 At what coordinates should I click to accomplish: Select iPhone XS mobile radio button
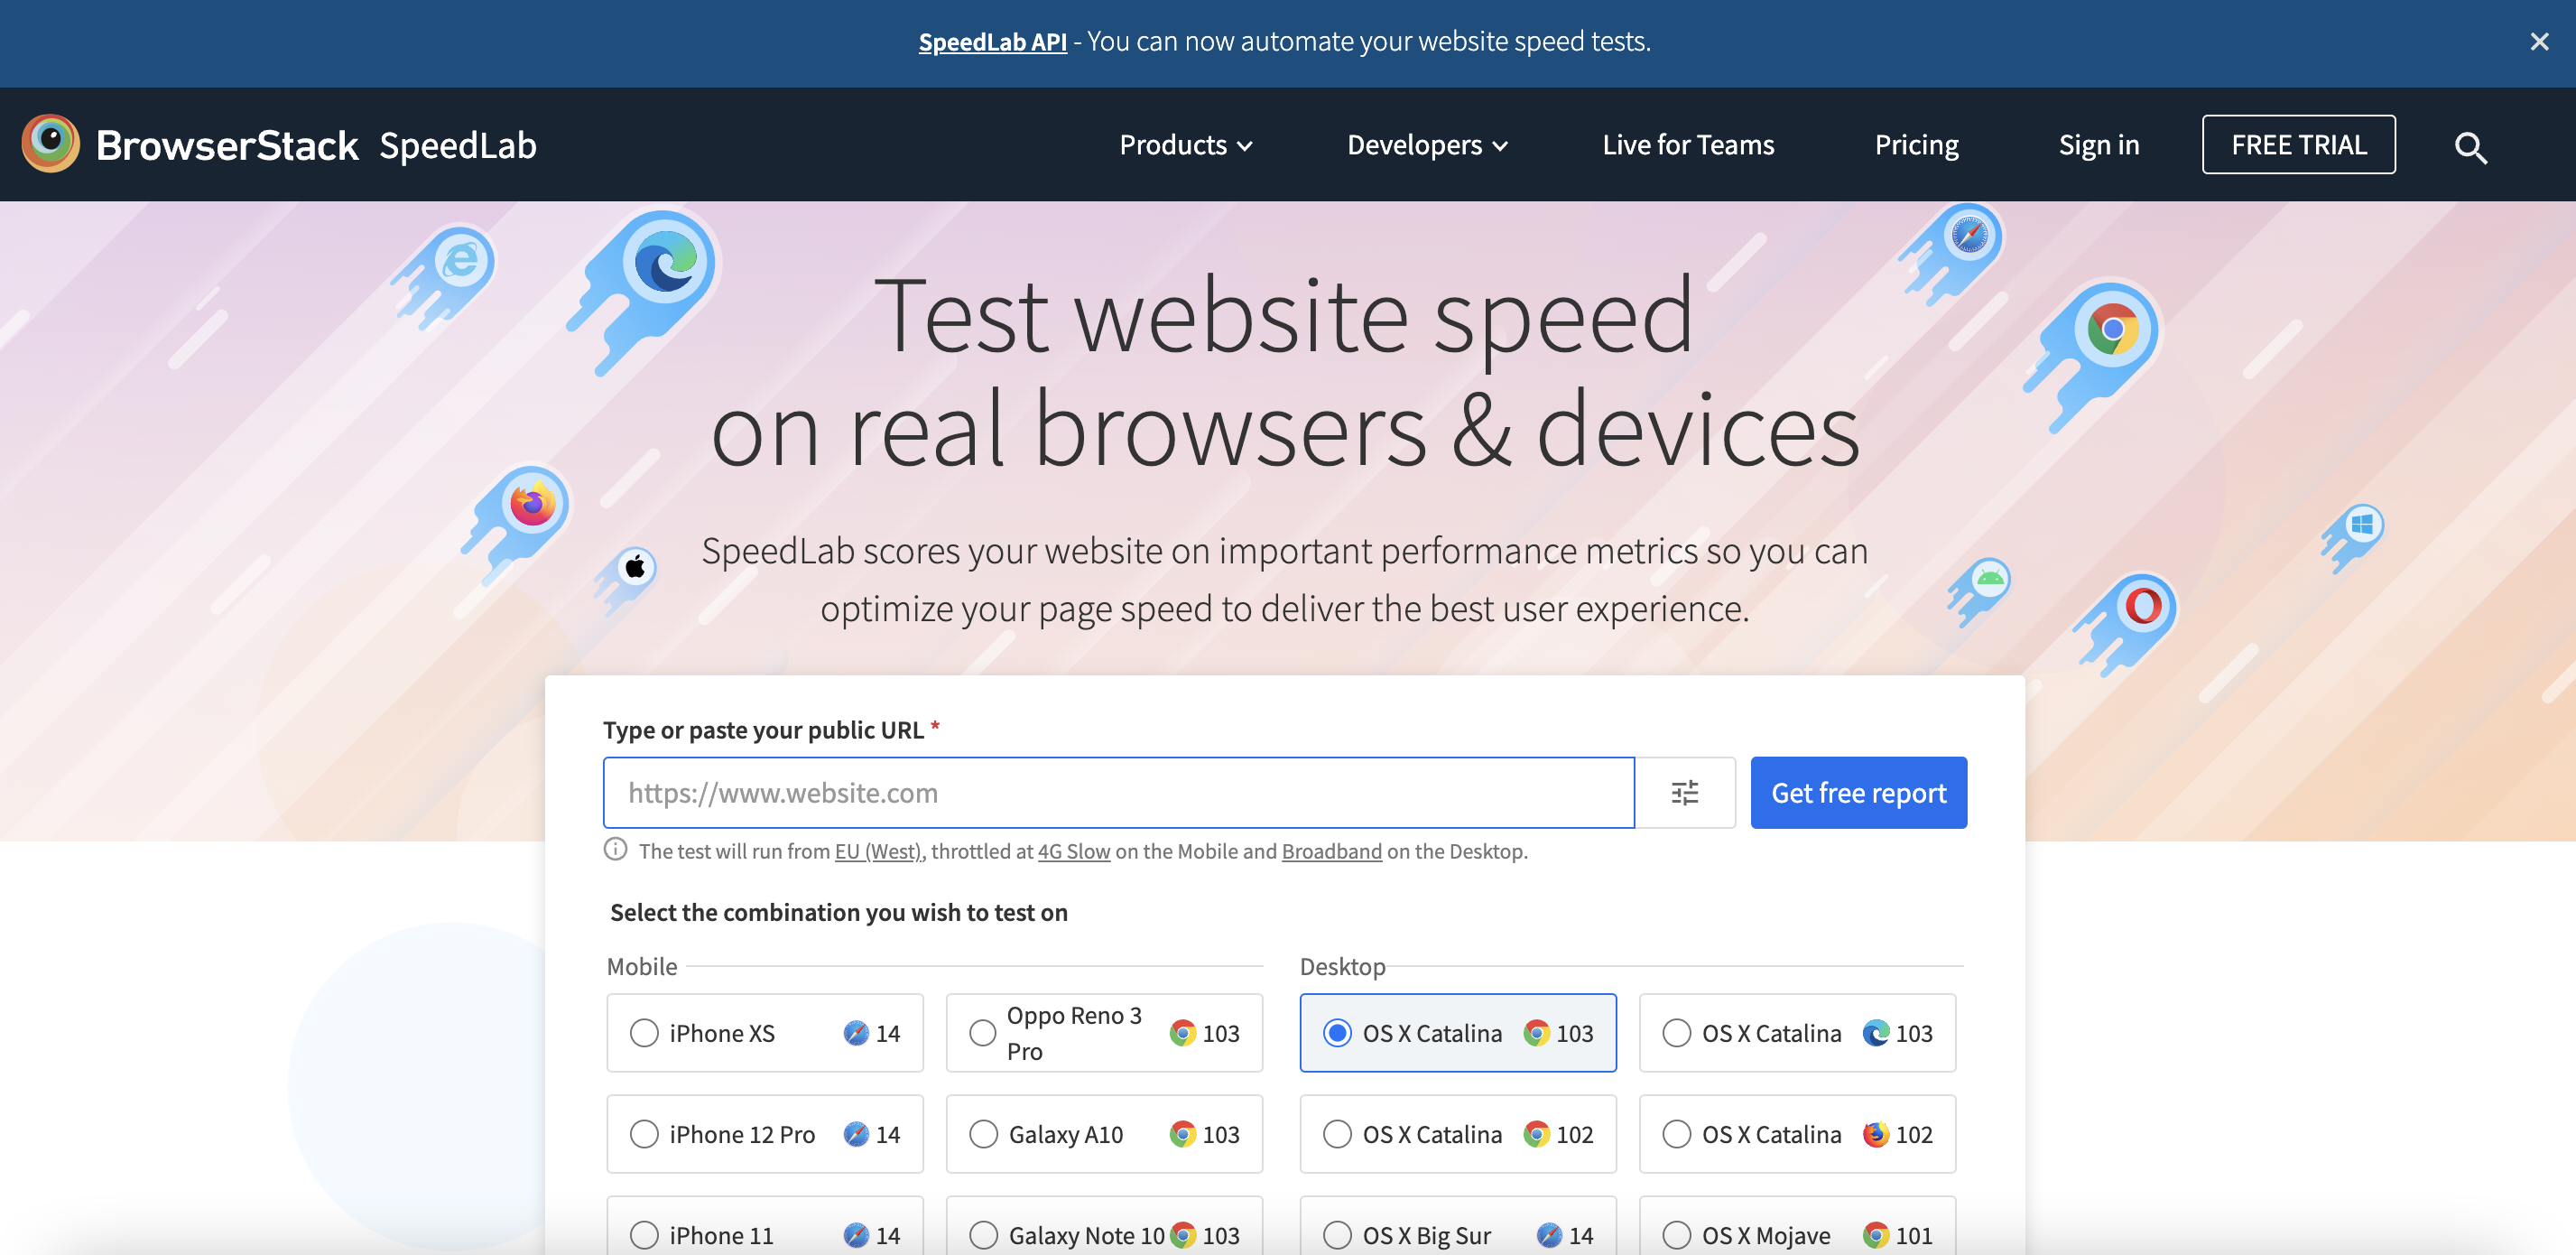tap(643, 1032)
